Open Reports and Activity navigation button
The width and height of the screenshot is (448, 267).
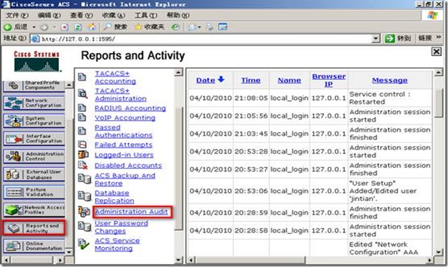click(x=34, y=228)
